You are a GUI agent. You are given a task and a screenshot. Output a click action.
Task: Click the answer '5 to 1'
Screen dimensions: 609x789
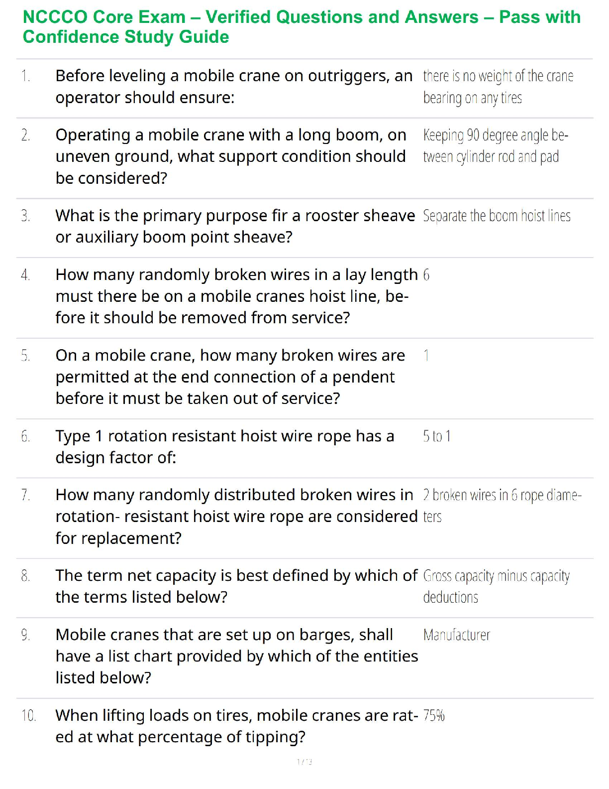(437, 436)
